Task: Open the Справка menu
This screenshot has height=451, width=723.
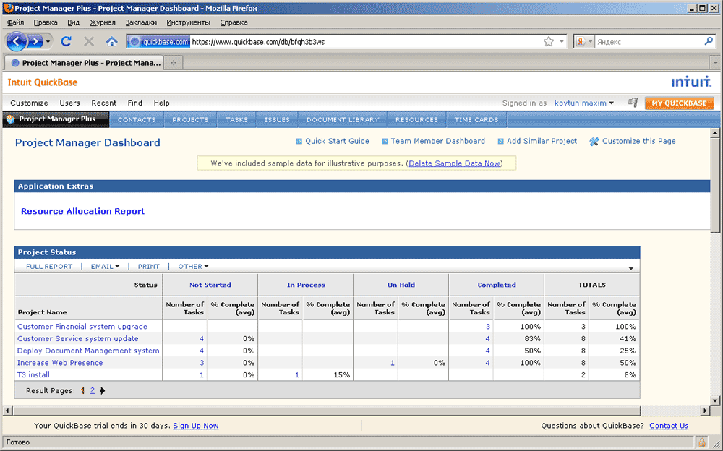Action: coord(234,22)
